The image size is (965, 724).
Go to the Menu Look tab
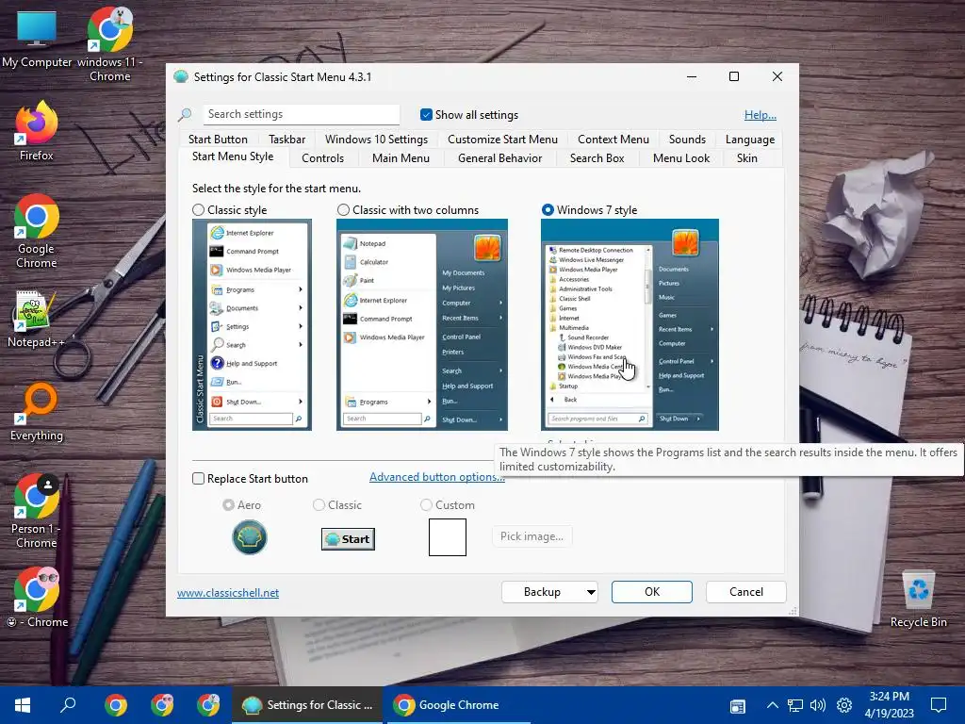[680, 158]
